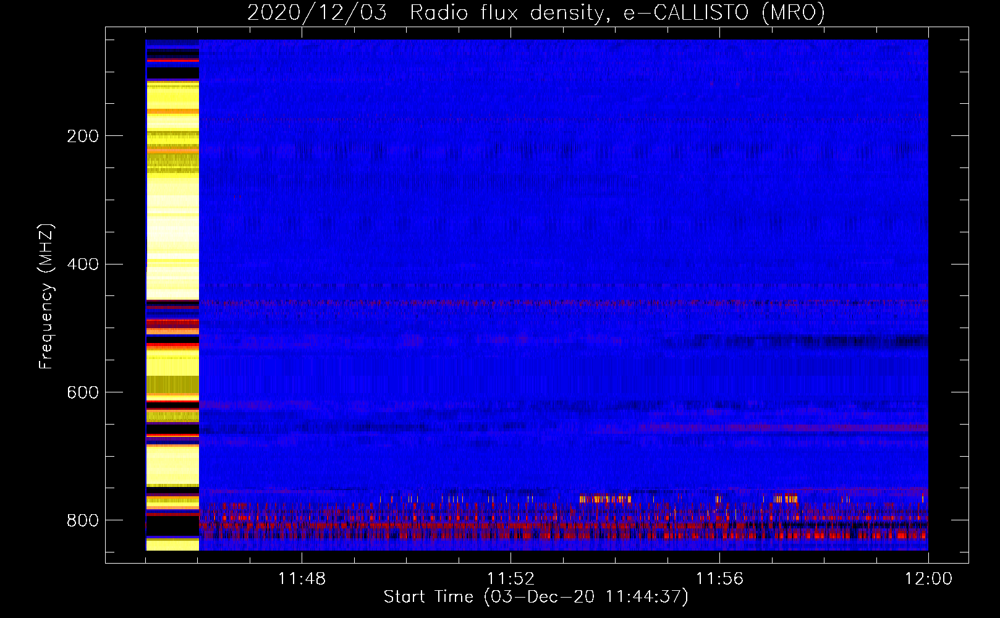Screen dimensions: 1000x618
Task: Click the bright yellow calibration band in the spectrogram
Action: tap(172, 295)
